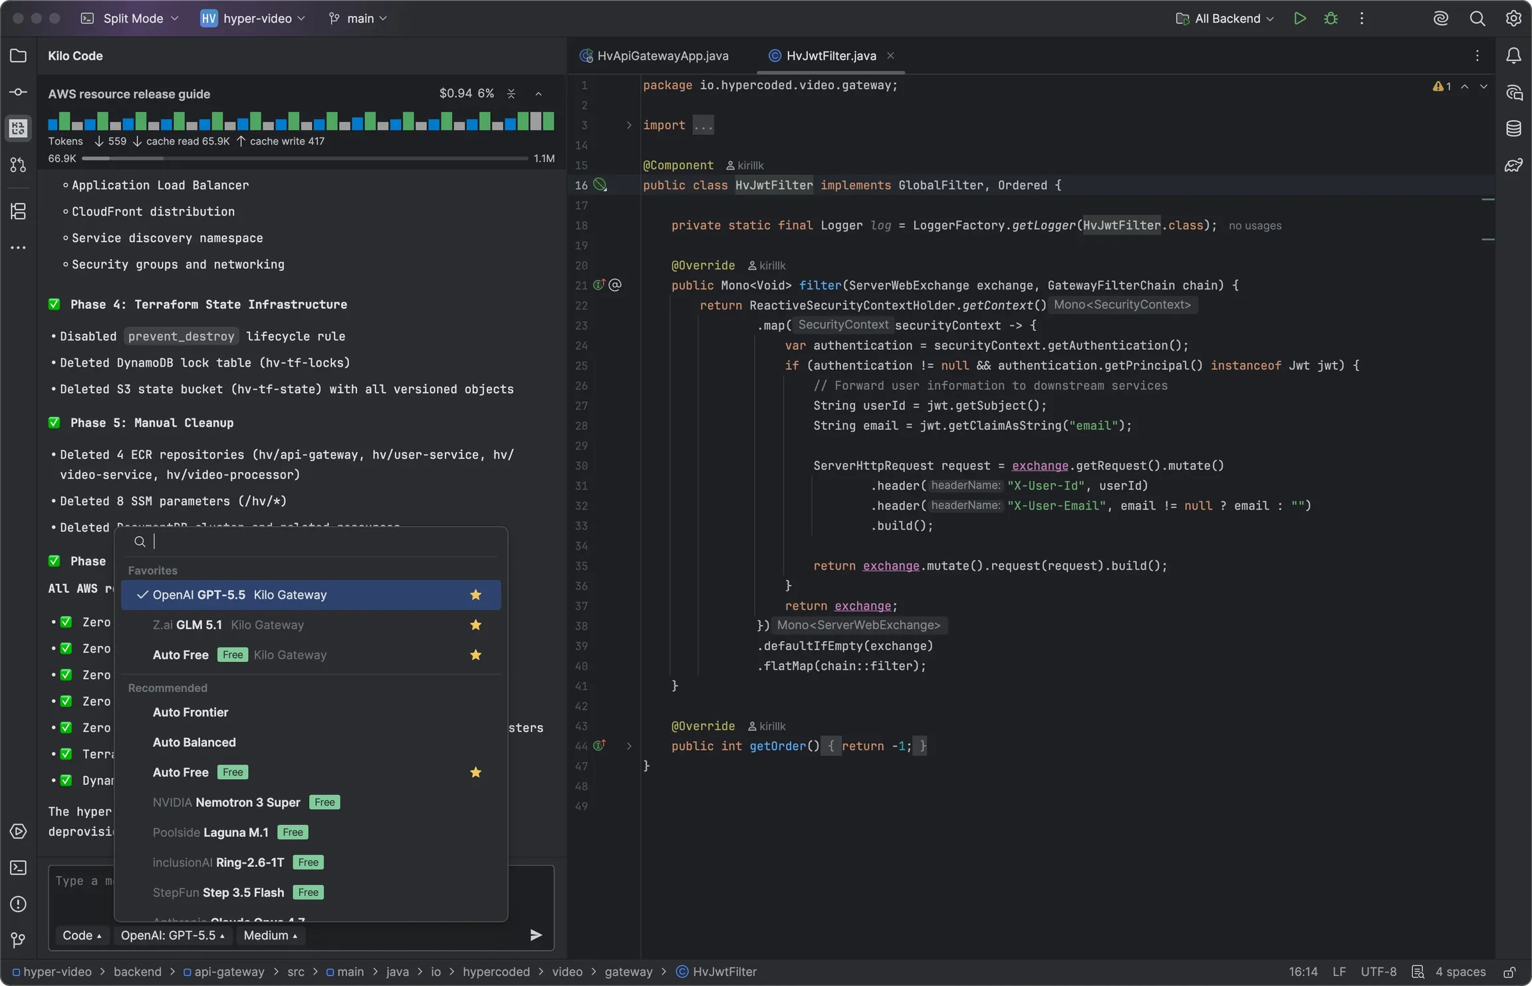Click the gutter icon on line 16
The image size is (1532, 986).
coord(600,185)
